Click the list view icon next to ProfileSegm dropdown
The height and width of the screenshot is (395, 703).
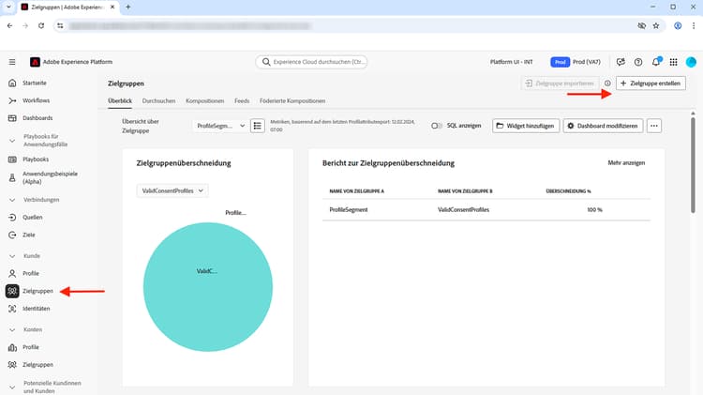tap(258, 126)
